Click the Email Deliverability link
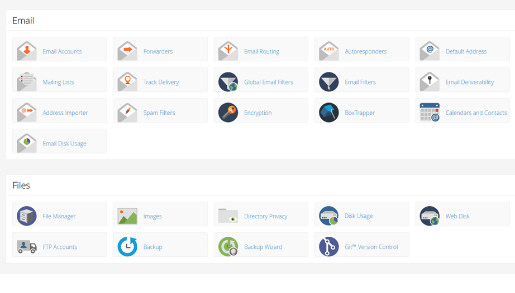515x293 pixels. click(x=469, y=82)
